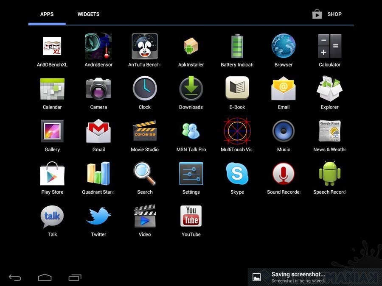This screenshot has height=286, width=382.
Task: Tap the Home navigation button
Action: [45, 277]
